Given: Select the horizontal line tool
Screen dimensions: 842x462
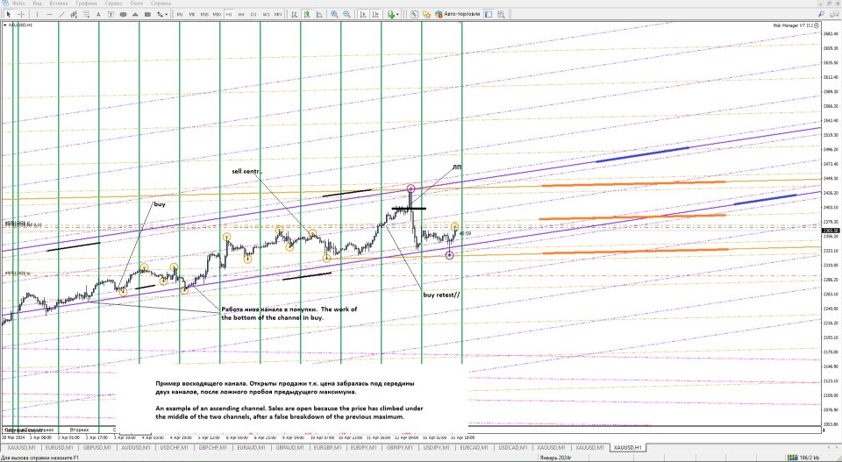Looking at the screenshot, I should (51, 15).
